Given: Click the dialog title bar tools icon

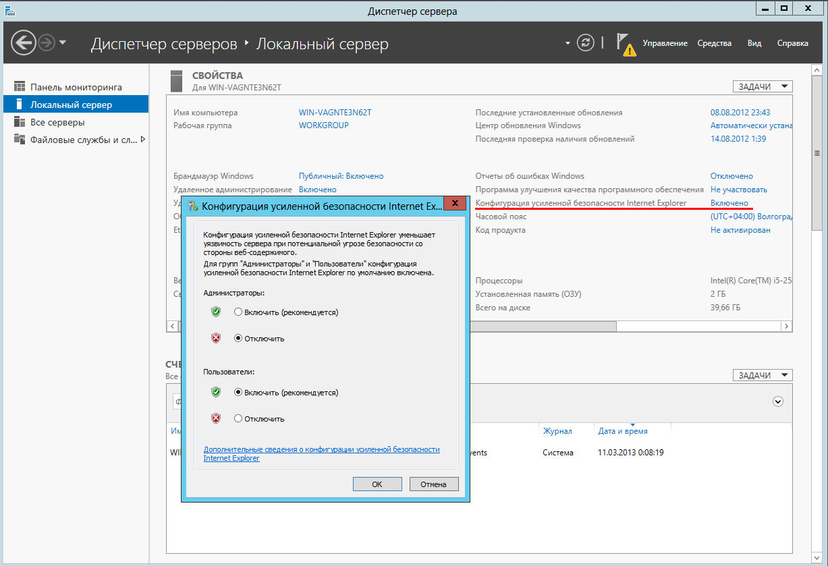Looking at the screenshot, I should [193, 206].
